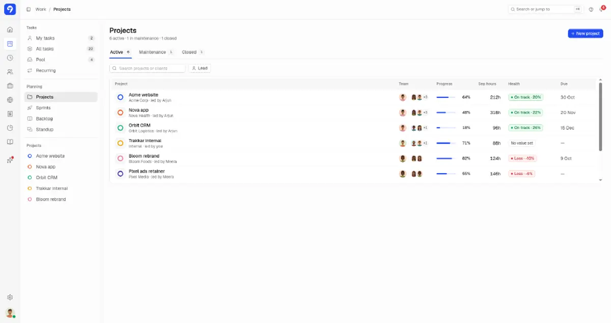Viewport: 611px width, 323px height.
Task: Click the rail icon with red dot
Action: coord(10,160)
